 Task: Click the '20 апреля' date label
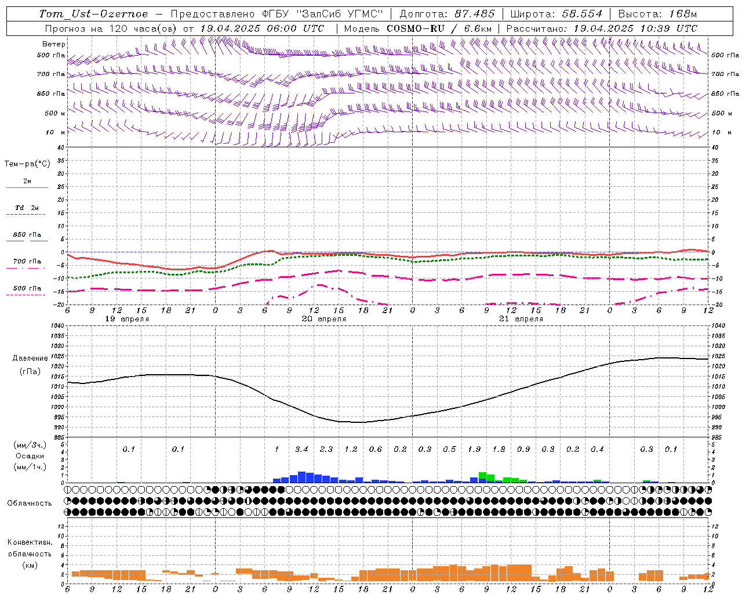pos(324,319)
